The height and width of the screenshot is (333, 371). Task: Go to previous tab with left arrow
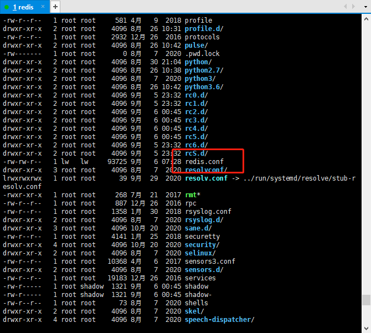(345, 7)
